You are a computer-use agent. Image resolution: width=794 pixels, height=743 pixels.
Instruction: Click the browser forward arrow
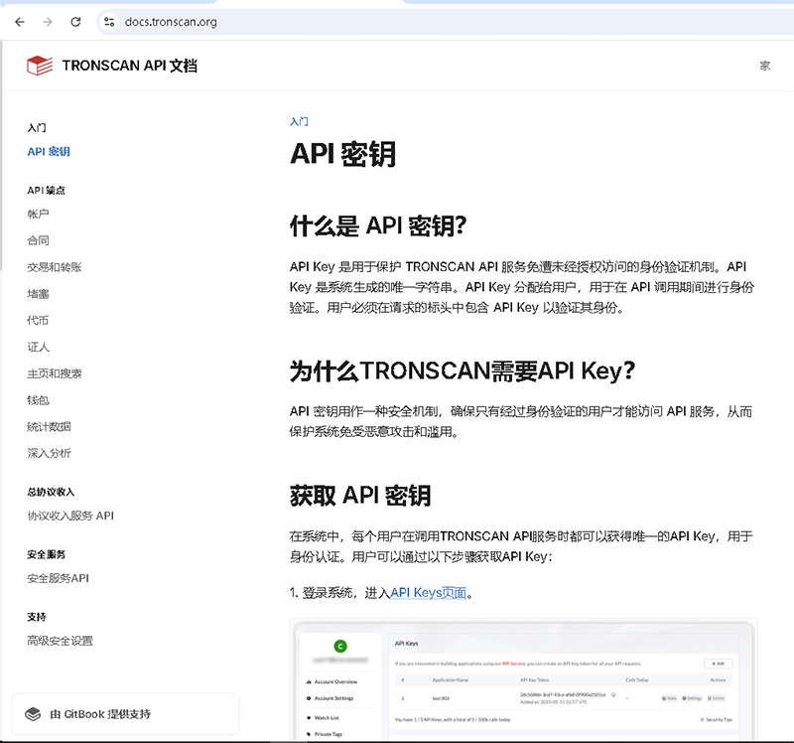coord(48,21)
